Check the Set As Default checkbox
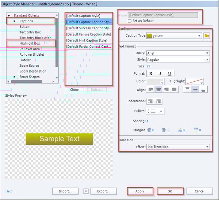The height and width of the screenshot is (200, 219). 130,21
